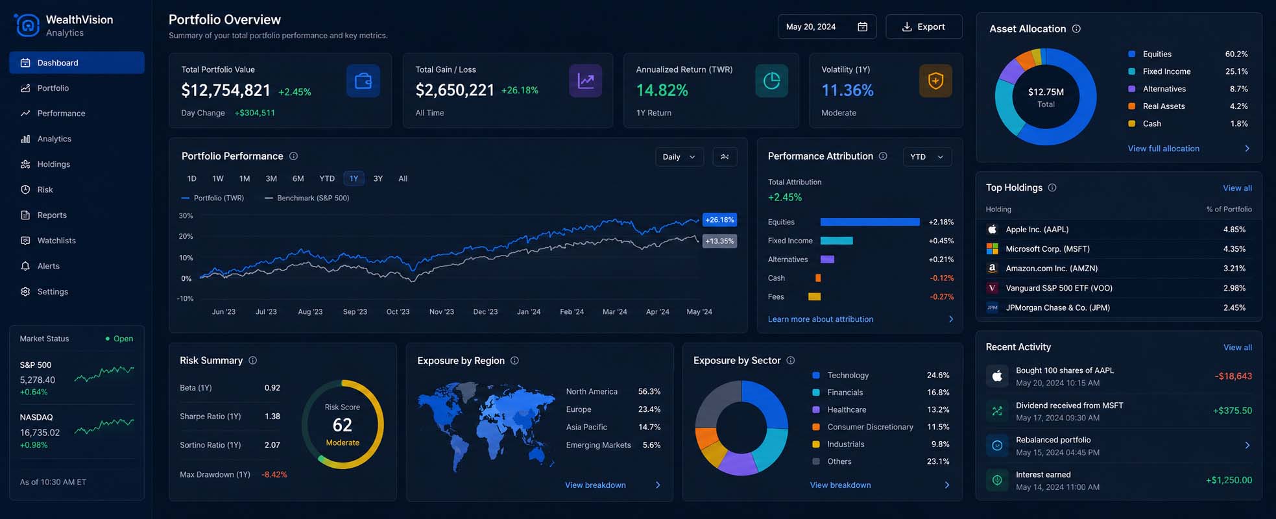Click View all in Recent Activity
The height and width of the screenshot is (519, 1276).
click(x=1237, y=348)
